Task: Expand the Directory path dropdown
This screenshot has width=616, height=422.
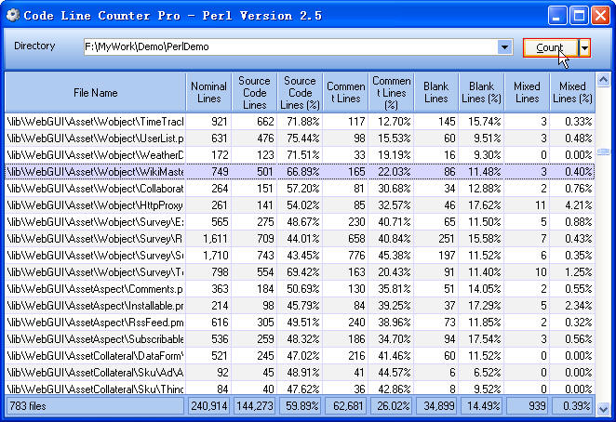Action: click(x=505, y=47)
